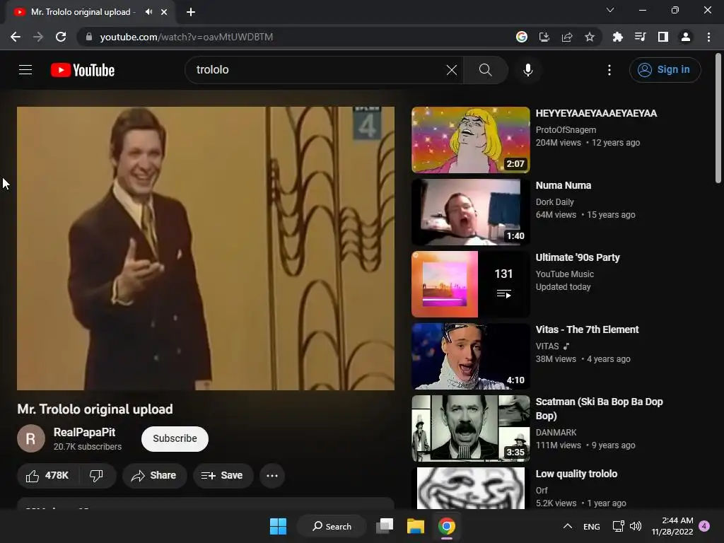Open notification center badge
The image size is (724, 543).
click(x=704, y=526)
